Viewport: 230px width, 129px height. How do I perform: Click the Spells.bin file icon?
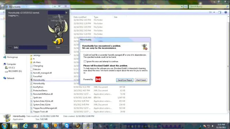(x=31, y=97)
